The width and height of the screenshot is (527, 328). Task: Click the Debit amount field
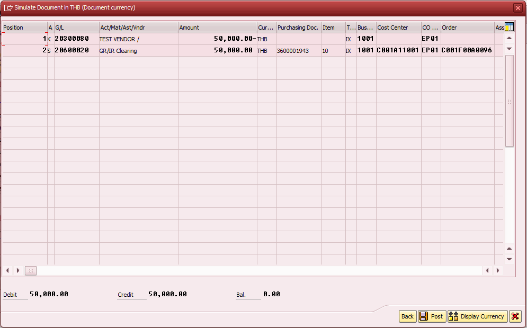pos(48,294)
